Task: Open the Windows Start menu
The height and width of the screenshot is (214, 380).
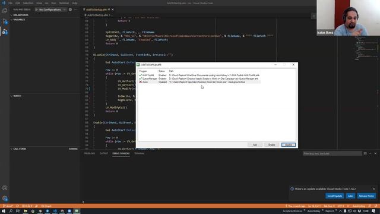Action: click(4, 211)
